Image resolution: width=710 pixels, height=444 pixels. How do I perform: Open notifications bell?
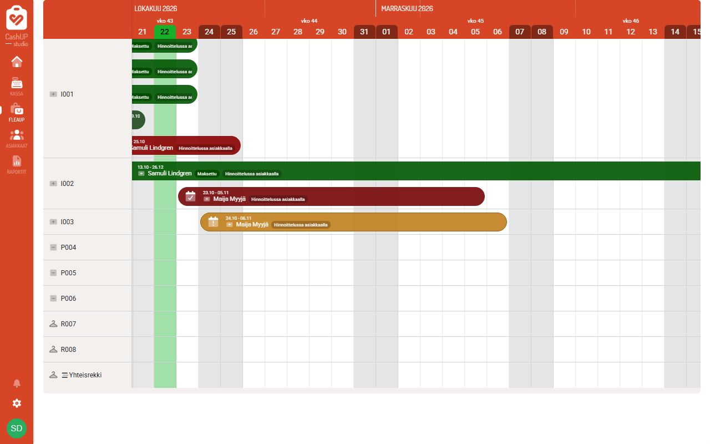click(17, 383)
